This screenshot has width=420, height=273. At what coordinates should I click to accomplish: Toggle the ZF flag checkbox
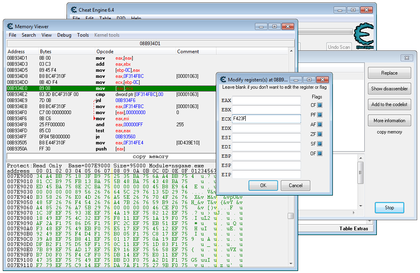pyautogui.click(x=320, y=134)
